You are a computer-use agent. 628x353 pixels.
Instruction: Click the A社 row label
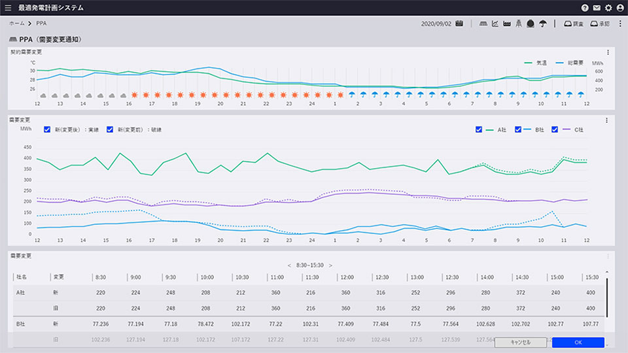click(20, 293)
